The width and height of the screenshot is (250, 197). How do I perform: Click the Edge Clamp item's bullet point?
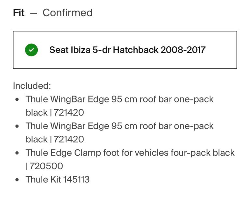click(17, 153)
